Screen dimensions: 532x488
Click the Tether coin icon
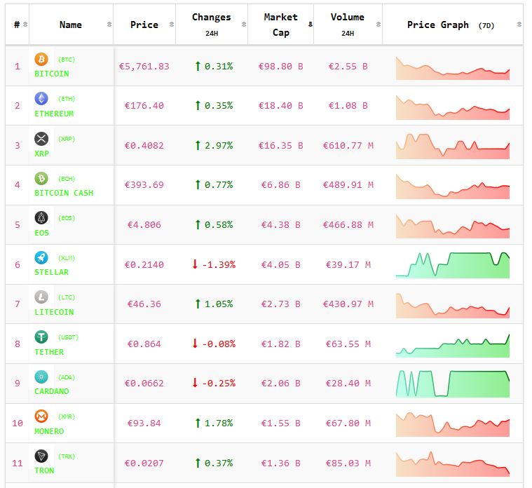click(41, 337)
